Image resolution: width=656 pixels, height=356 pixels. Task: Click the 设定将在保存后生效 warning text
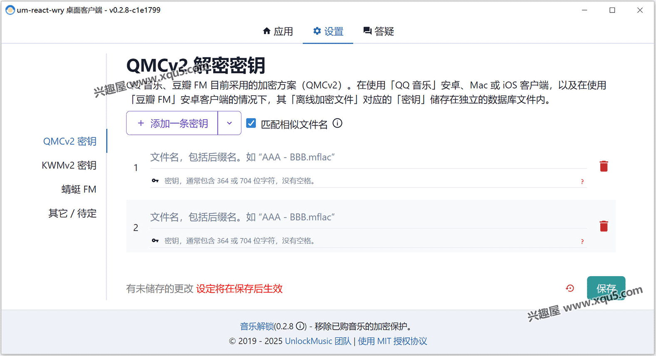[x=239, y=289]
